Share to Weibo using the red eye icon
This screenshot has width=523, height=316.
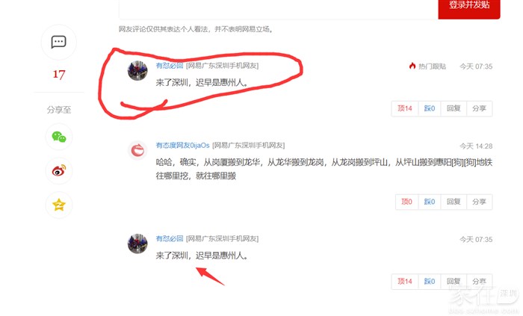pos(59,170)
